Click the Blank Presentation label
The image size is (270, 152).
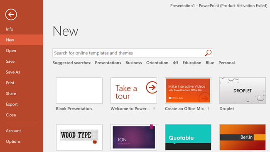click(x=74, y=109)
